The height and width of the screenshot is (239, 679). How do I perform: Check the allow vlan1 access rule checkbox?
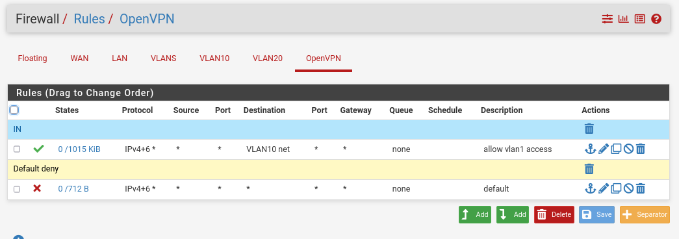[17, 149]
